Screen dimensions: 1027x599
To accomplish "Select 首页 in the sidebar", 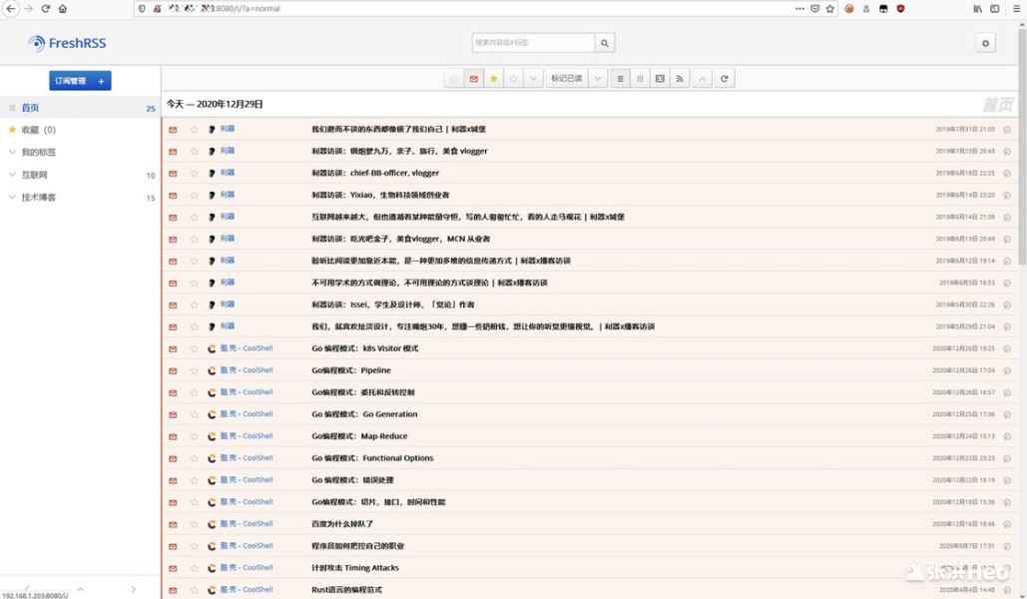I will (30, 108).
